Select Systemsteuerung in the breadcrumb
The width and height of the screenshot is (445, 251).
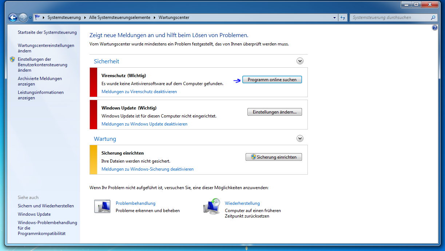[x=64, y=17]
